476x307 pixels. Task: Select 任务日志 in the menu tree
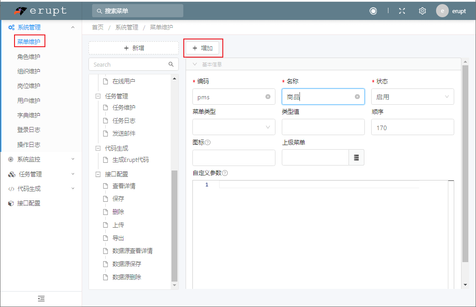point(124,121)
